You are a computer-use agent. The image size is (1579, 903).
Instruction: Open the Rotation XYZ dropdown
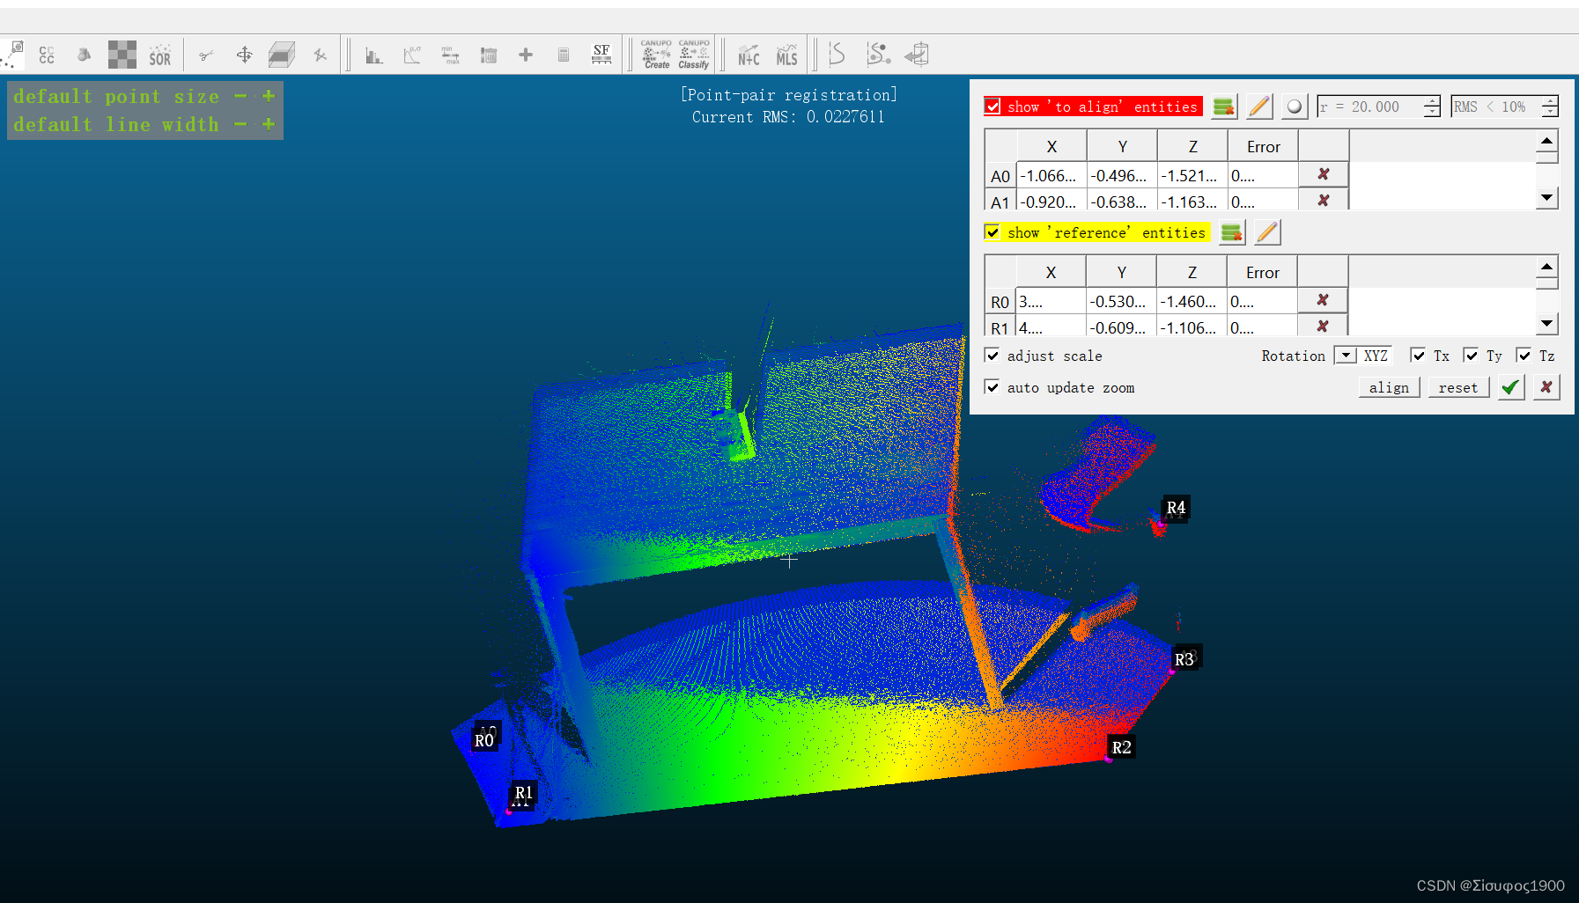point(1363,356)
